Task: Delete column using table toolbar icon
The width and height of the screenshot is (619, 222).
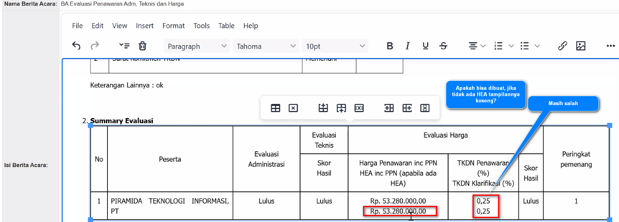Action: [425, 108]
